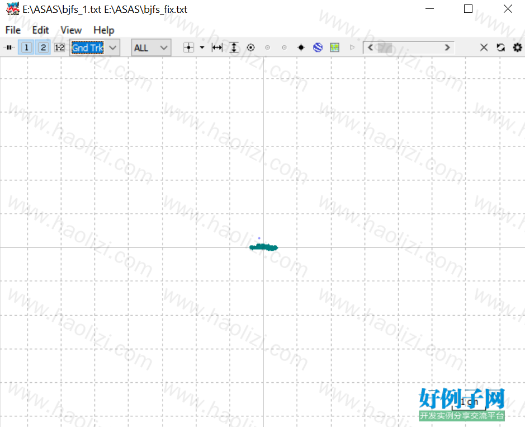Open the blue globe map view icon

tap(318, 48)
